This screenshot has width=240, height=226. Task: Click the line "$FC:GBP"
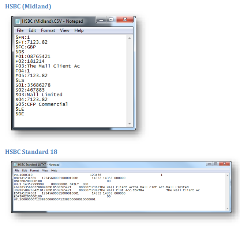tap(25, 47)
